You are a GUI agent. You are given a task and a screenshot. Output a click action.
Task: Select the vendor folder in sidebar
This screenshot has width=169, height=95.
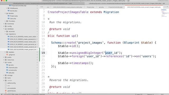(x=10, y=80)
